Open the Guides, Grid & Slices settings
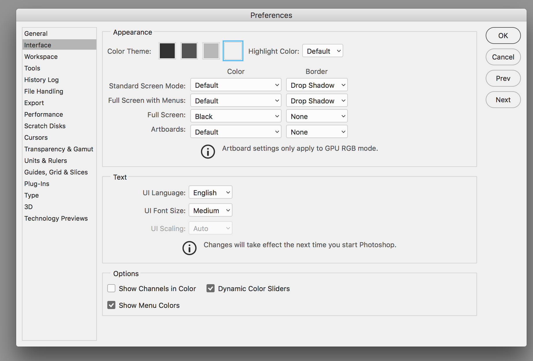 click(56, 172)
